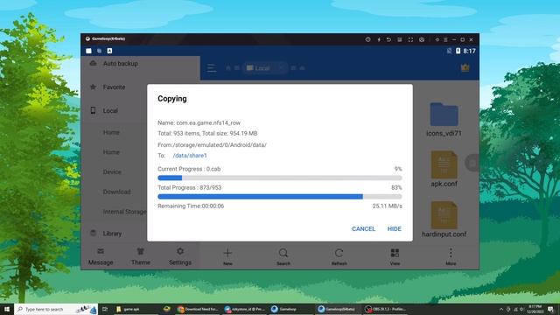Click the Gameloop clock icon in title bar
Image resolution: width=560 pixels, height=315 pixels.
pyautogui.click(x=367, y=39)
